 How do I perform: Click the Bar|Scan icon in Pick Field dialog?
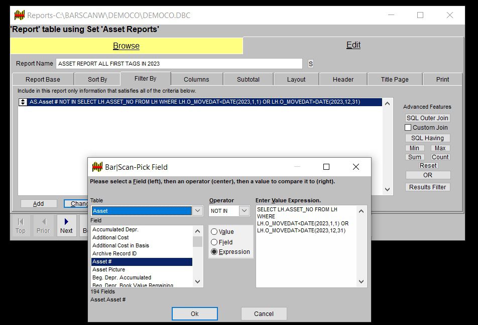pyautogui.click(x=97, y=167)
